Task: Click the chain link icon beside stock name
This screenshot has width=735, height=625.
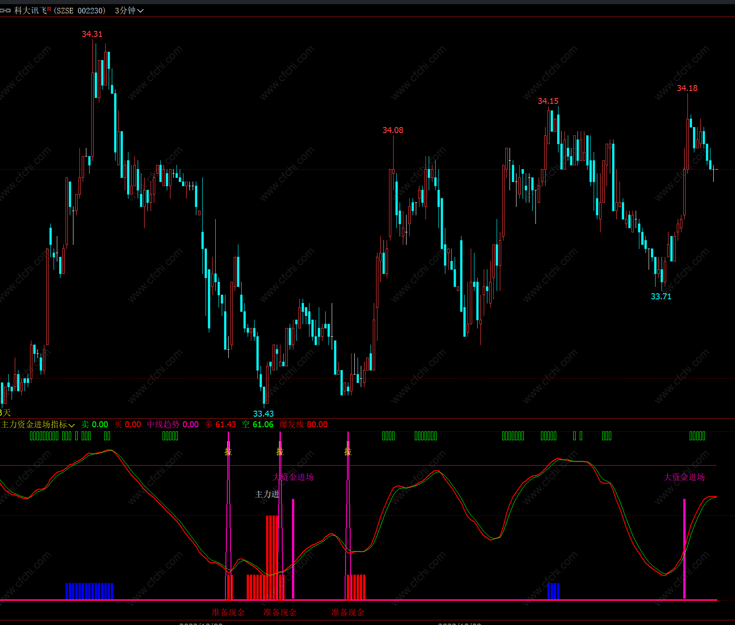Action: click(x=5, y=11)
